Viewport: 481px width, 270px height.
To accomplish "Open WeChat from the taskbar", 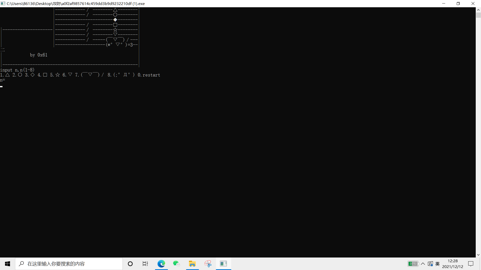I will click(x=176, y=264).
